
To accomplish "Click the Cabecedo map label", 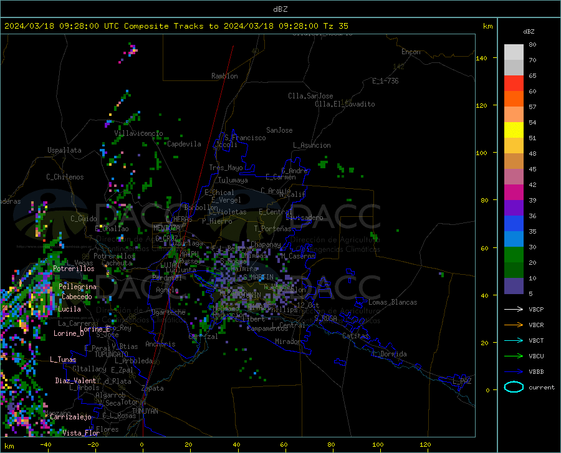I will point(77,297).
